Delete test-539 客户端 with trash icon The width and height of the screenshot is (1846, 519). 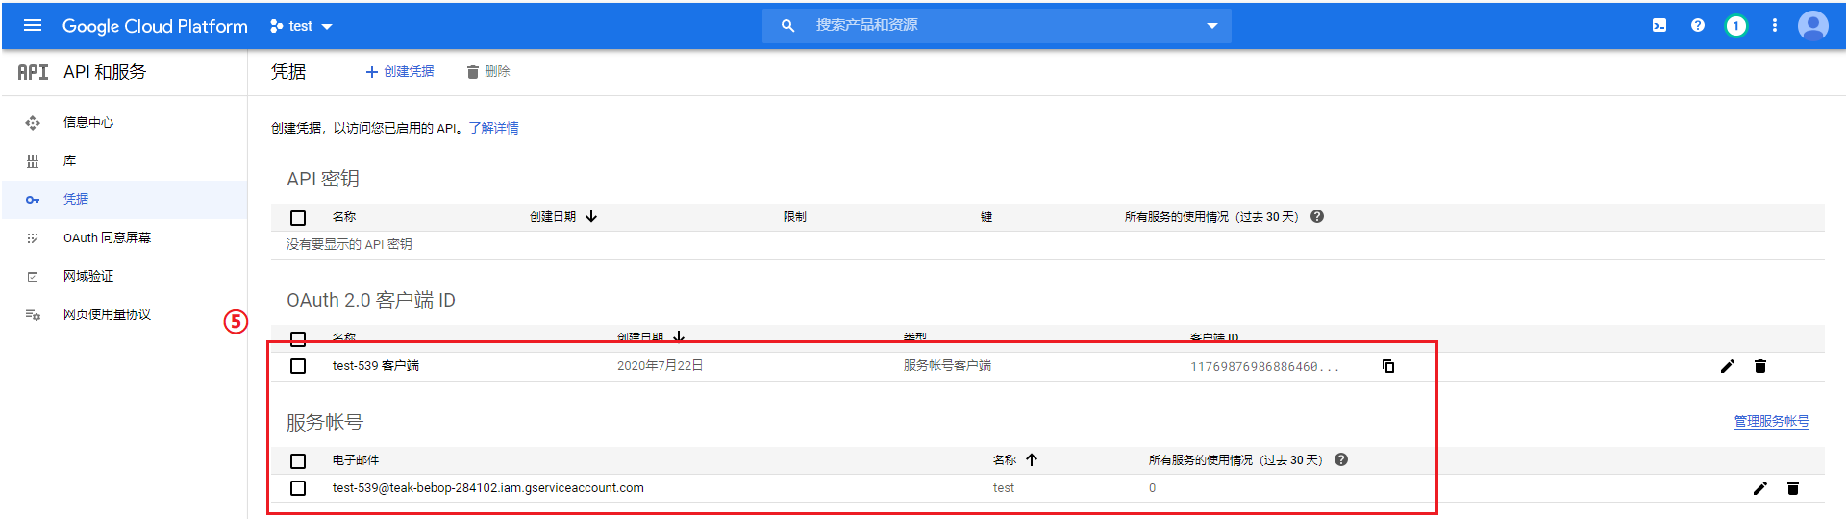1760,366
